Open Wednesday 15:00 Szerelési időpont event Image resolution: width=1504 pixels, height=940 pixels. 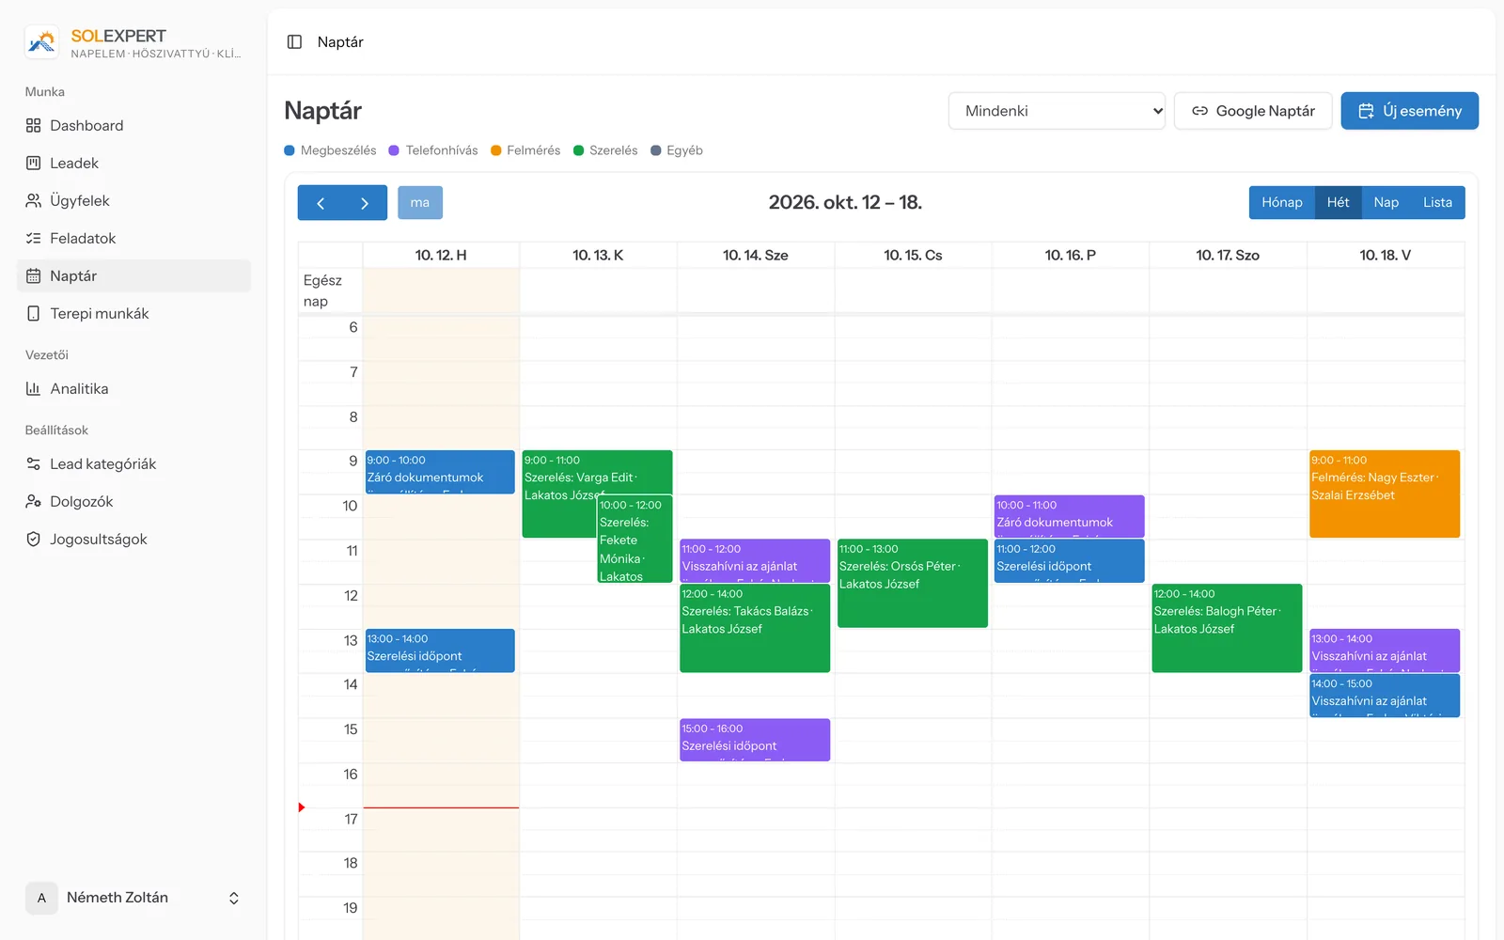755,740
